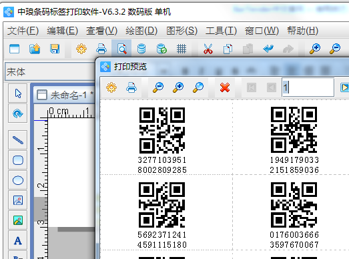The image size is (349, 259).
Task: Open the 绘图(D) menu
Action: point(141,31)
